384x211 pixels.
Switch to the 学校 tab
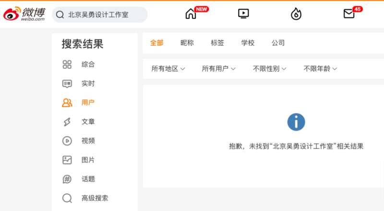pos(248,43)
